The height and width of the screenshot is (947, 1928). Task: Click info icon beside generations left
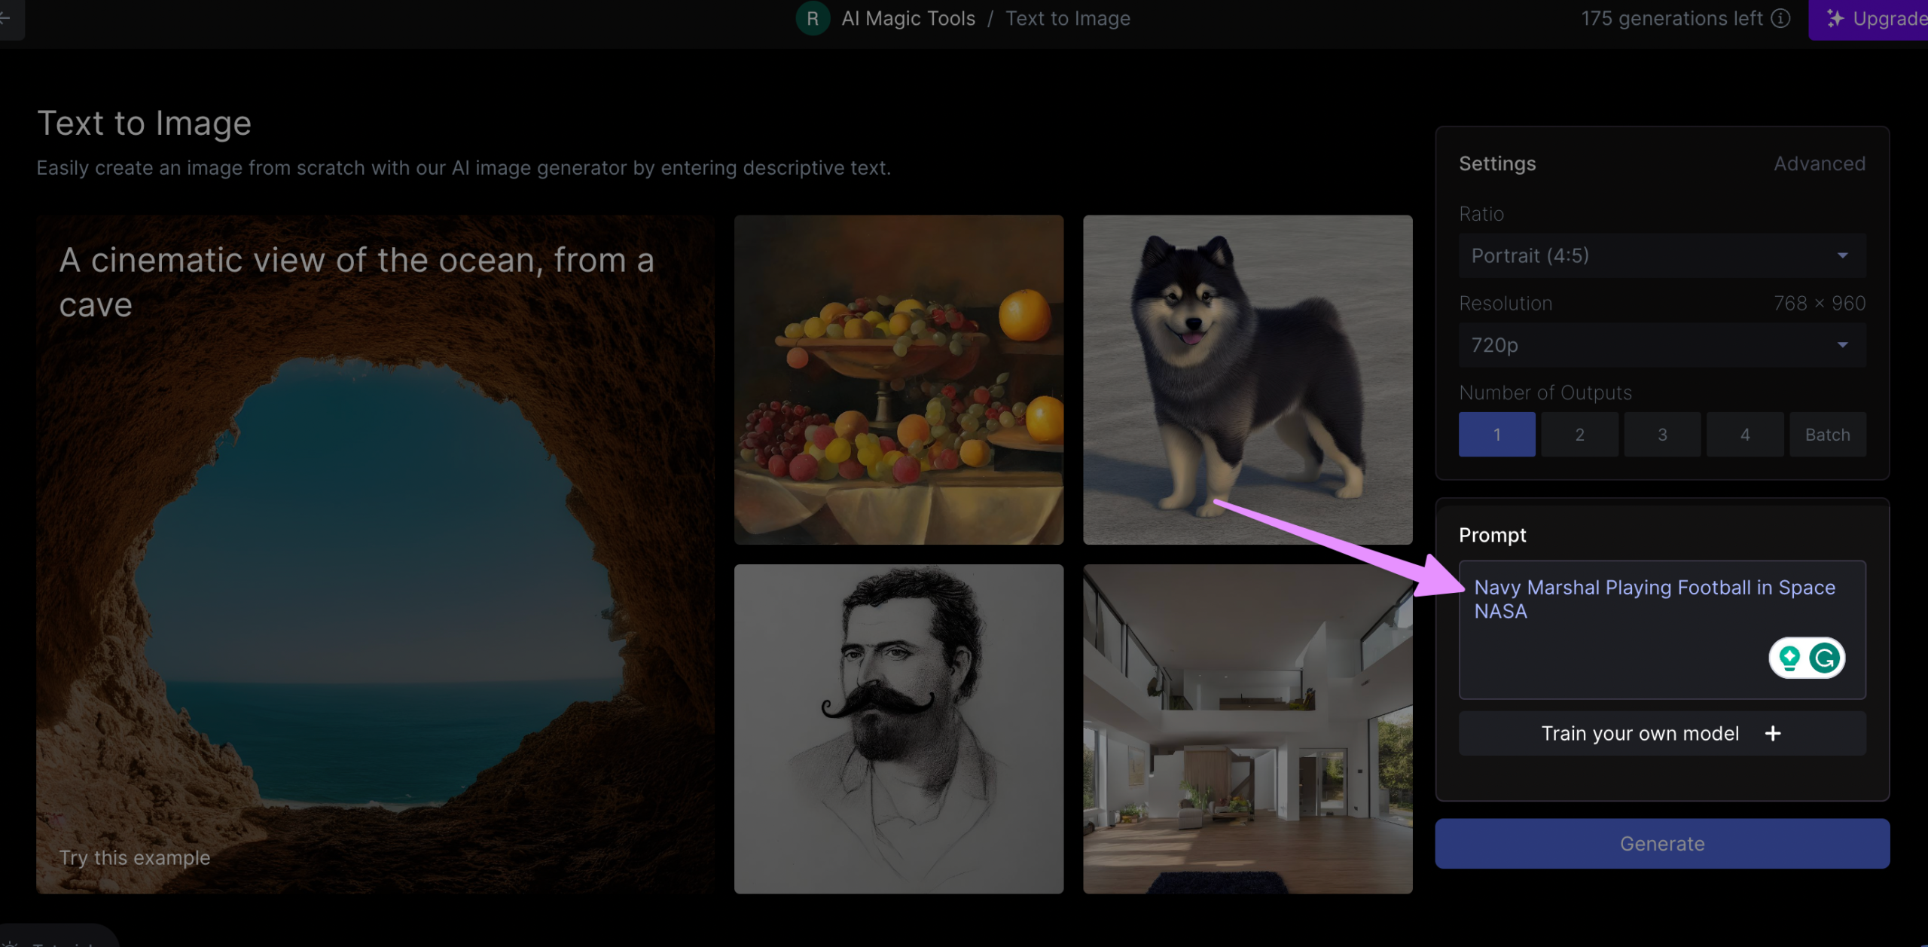coord(1780,18)
